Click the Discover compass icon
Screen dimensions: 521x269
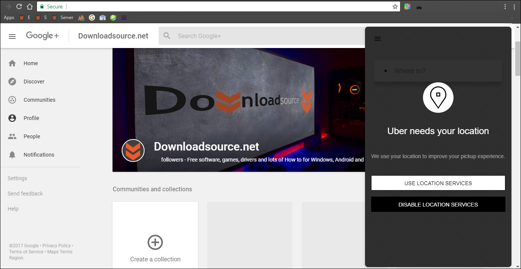click(12, 82)
